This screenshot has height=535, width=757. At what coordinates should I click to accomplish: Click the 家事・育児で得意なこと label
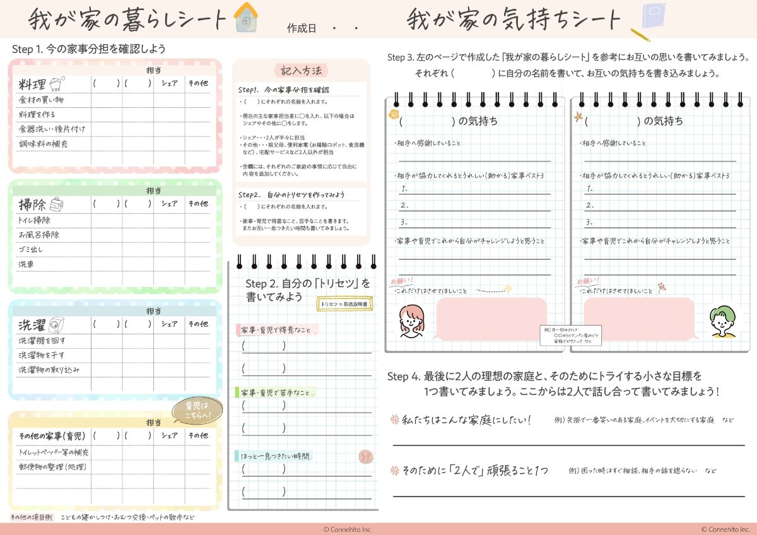pos(276,329)
